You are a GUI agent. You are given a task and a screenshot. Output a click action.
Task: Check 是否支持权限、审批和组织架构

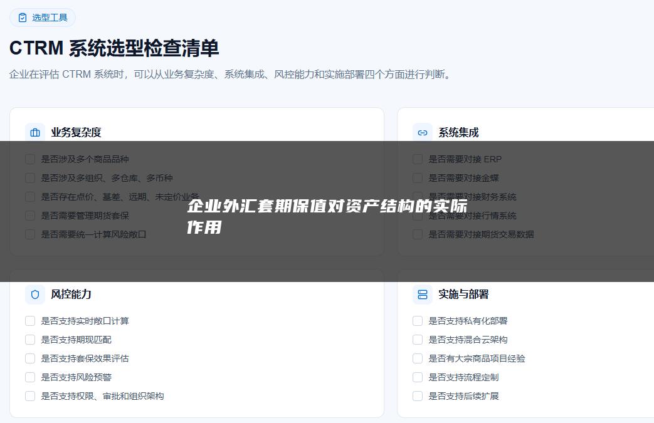click(30, 396)
